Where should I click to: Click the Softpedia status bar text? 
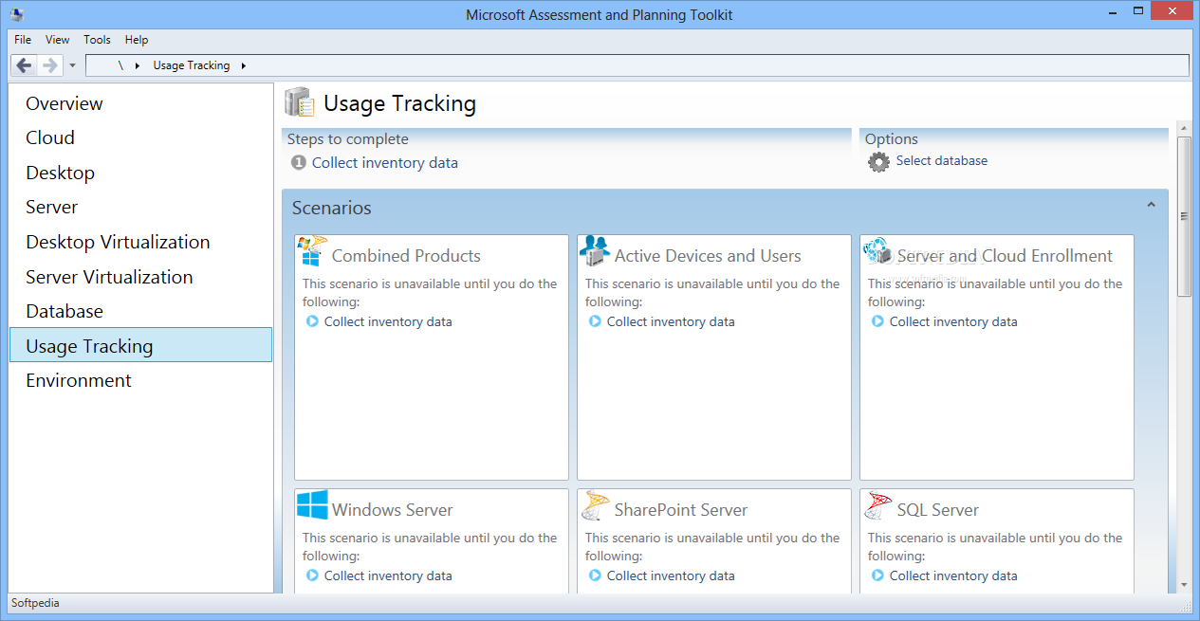(35, 603)
